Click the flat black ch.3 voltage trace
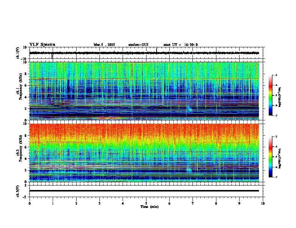Viewport: 296px width, 228px height. (144, 191)
